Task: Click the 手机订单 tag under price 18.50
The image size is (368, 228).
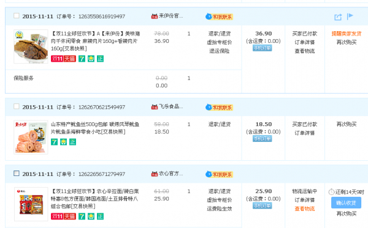Action: (x=263, y=139)
